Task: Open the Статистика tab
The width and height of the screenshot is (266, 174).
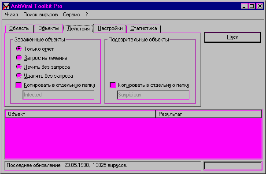Action: 144,28
